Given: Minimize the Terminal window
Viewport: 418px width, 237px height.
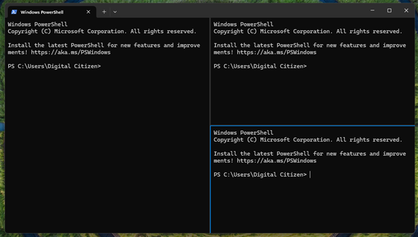Looking at the screenshot, I should point(372,11).
